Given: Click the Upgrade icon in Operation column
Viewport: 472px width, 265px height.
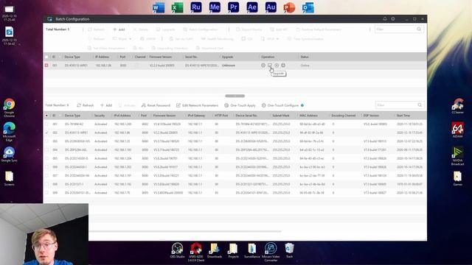Looking at the screenshot, I should point(270,66).
